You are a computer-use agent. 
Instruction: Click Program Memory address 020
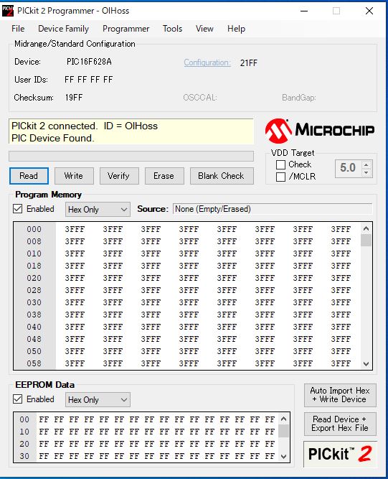[x=34, y=278]
